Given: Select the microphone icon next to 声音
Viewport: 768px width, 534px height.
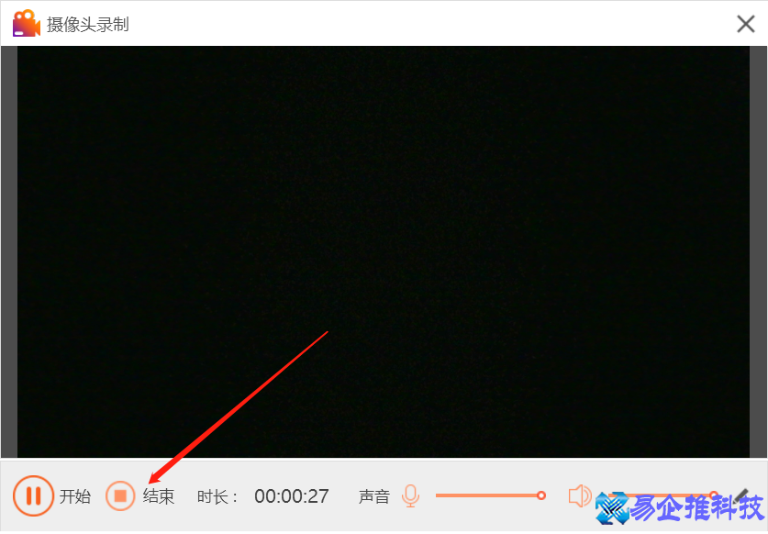Looking at the screenshot, I should (411, 495).
